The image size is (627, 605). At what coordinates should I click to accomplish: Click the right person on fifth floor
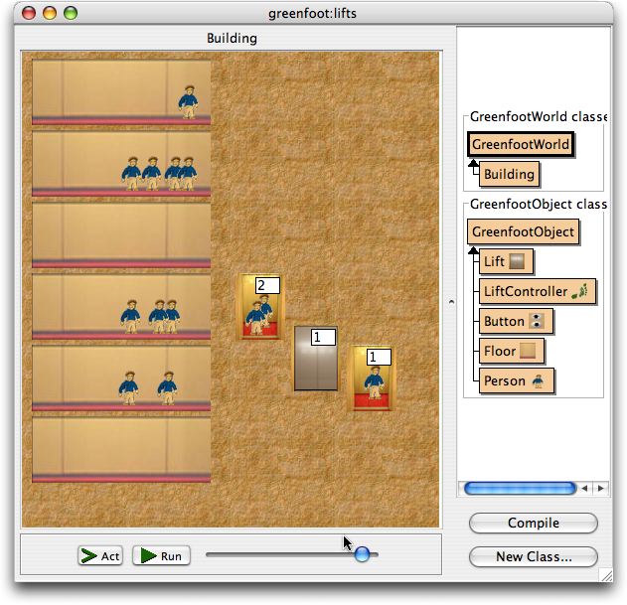167,387
